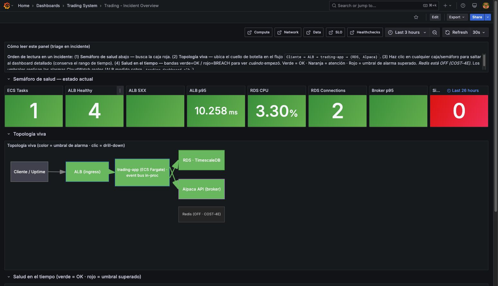Screen dimensions: 498x286
Task: Click the Redis (OFF · COST-4E) node
Action: (x=202, y=214)
